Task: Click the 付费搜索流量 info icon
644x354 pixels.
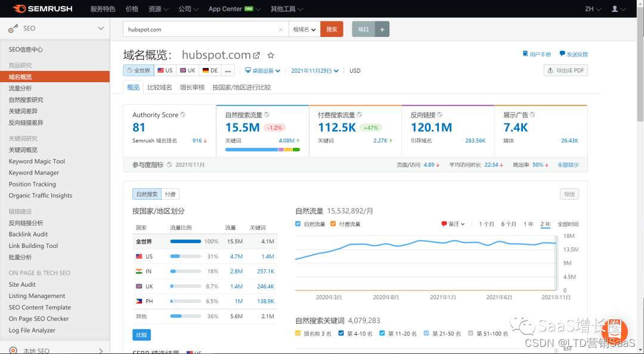Action: (x=360, y=115)
